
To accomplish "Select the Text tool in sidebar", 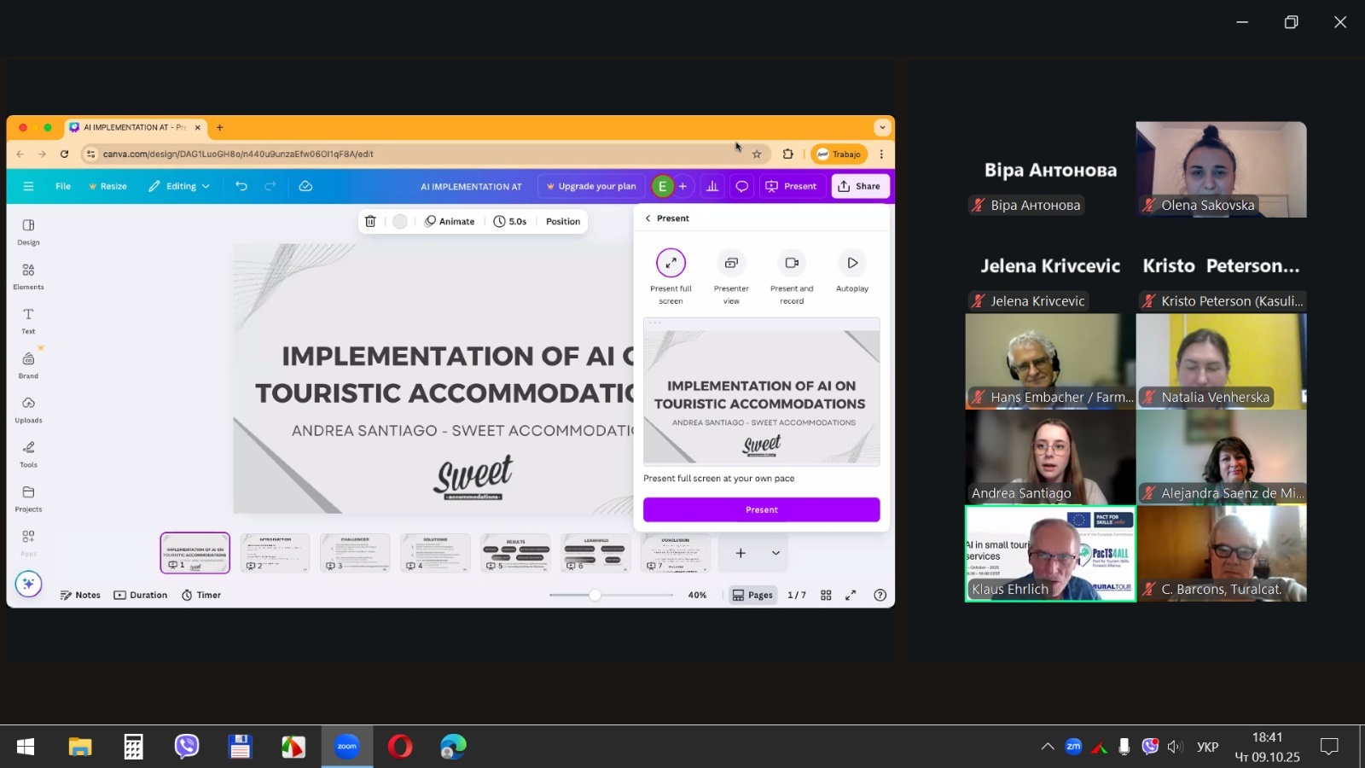I will tap(28, 320).
